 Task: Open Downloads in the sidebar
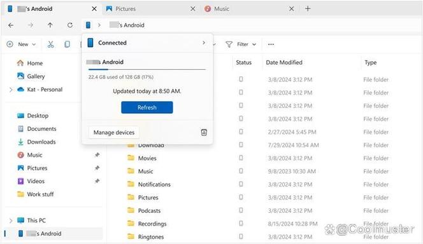pos(36,142)
